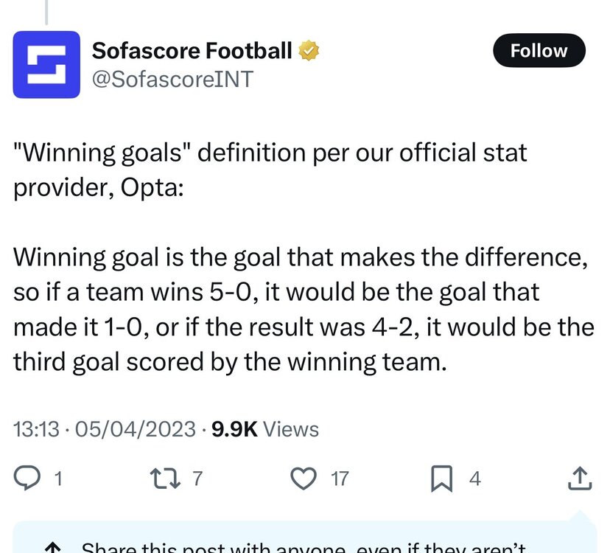The width and height of the screenshot is (610, 553).
Task: Tap the share-post tip arrow icon
Action: click(x=52, y=548)
